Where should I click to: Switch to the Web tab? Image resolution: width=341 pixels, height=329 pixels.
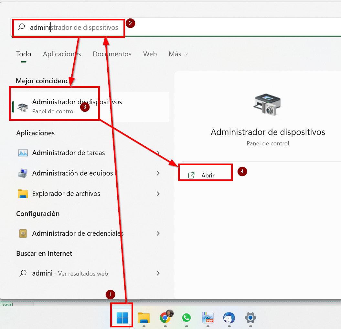pos(150,54)
